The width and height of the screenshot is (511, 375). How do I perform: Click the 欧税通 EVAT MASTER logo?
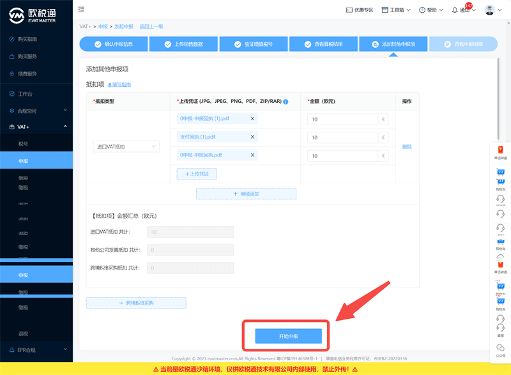33,15
